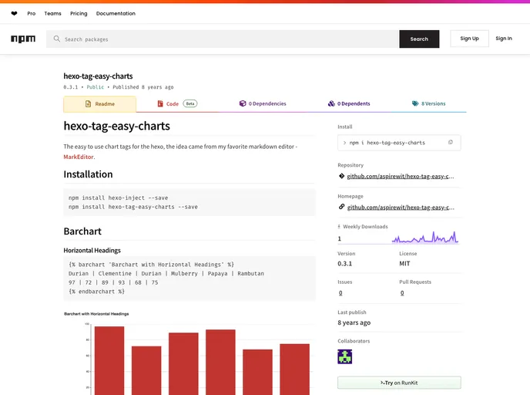Click the weekly downloads arrow icon
Screen dimensions: 530x395
click(x=339, y=227)
